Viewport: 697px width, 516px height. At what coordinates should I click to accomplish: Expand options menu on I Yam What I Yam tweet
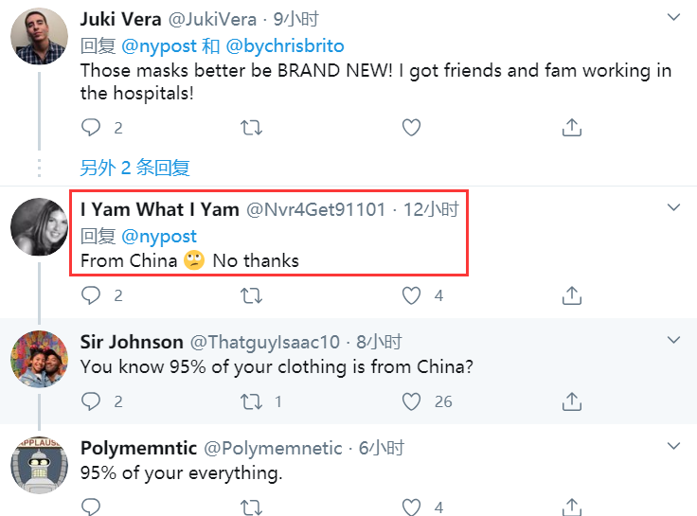(673, 207)
